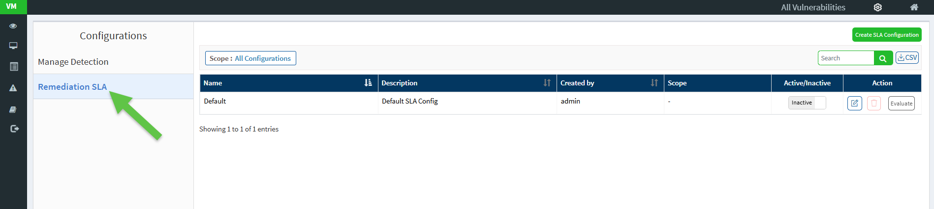The image size is (934, 209).
Task: Select Manage Detection in Configurations menu
Action: pos(73,62)
